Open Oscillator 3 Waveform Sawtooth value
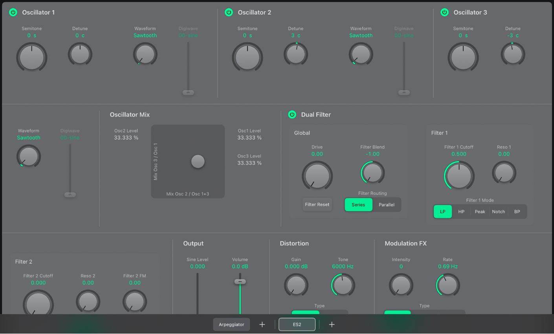Screen dimensions: 554x334 [x=29, y=138]
